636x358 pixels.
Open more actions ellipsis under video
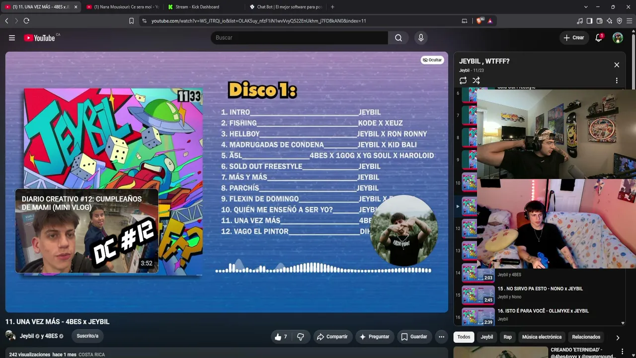(x=441, y=337)
